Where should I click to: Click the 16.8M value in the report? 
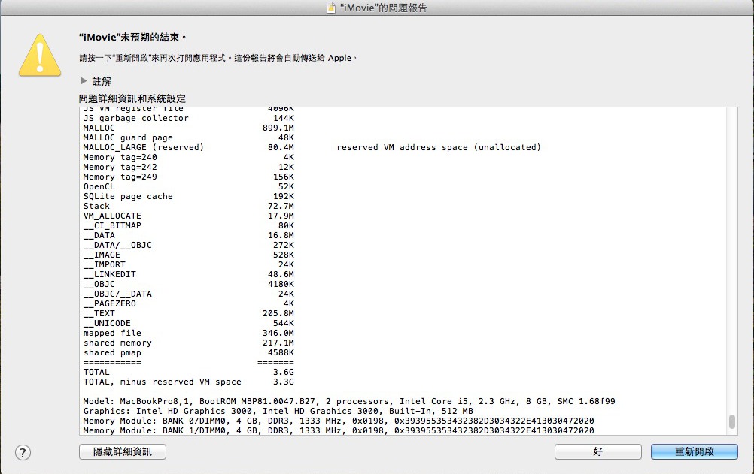[281, 235]
